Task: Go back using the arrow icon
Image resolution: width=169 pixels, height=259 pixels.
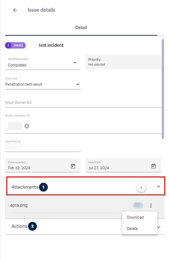Action: (x=15, y=10)
